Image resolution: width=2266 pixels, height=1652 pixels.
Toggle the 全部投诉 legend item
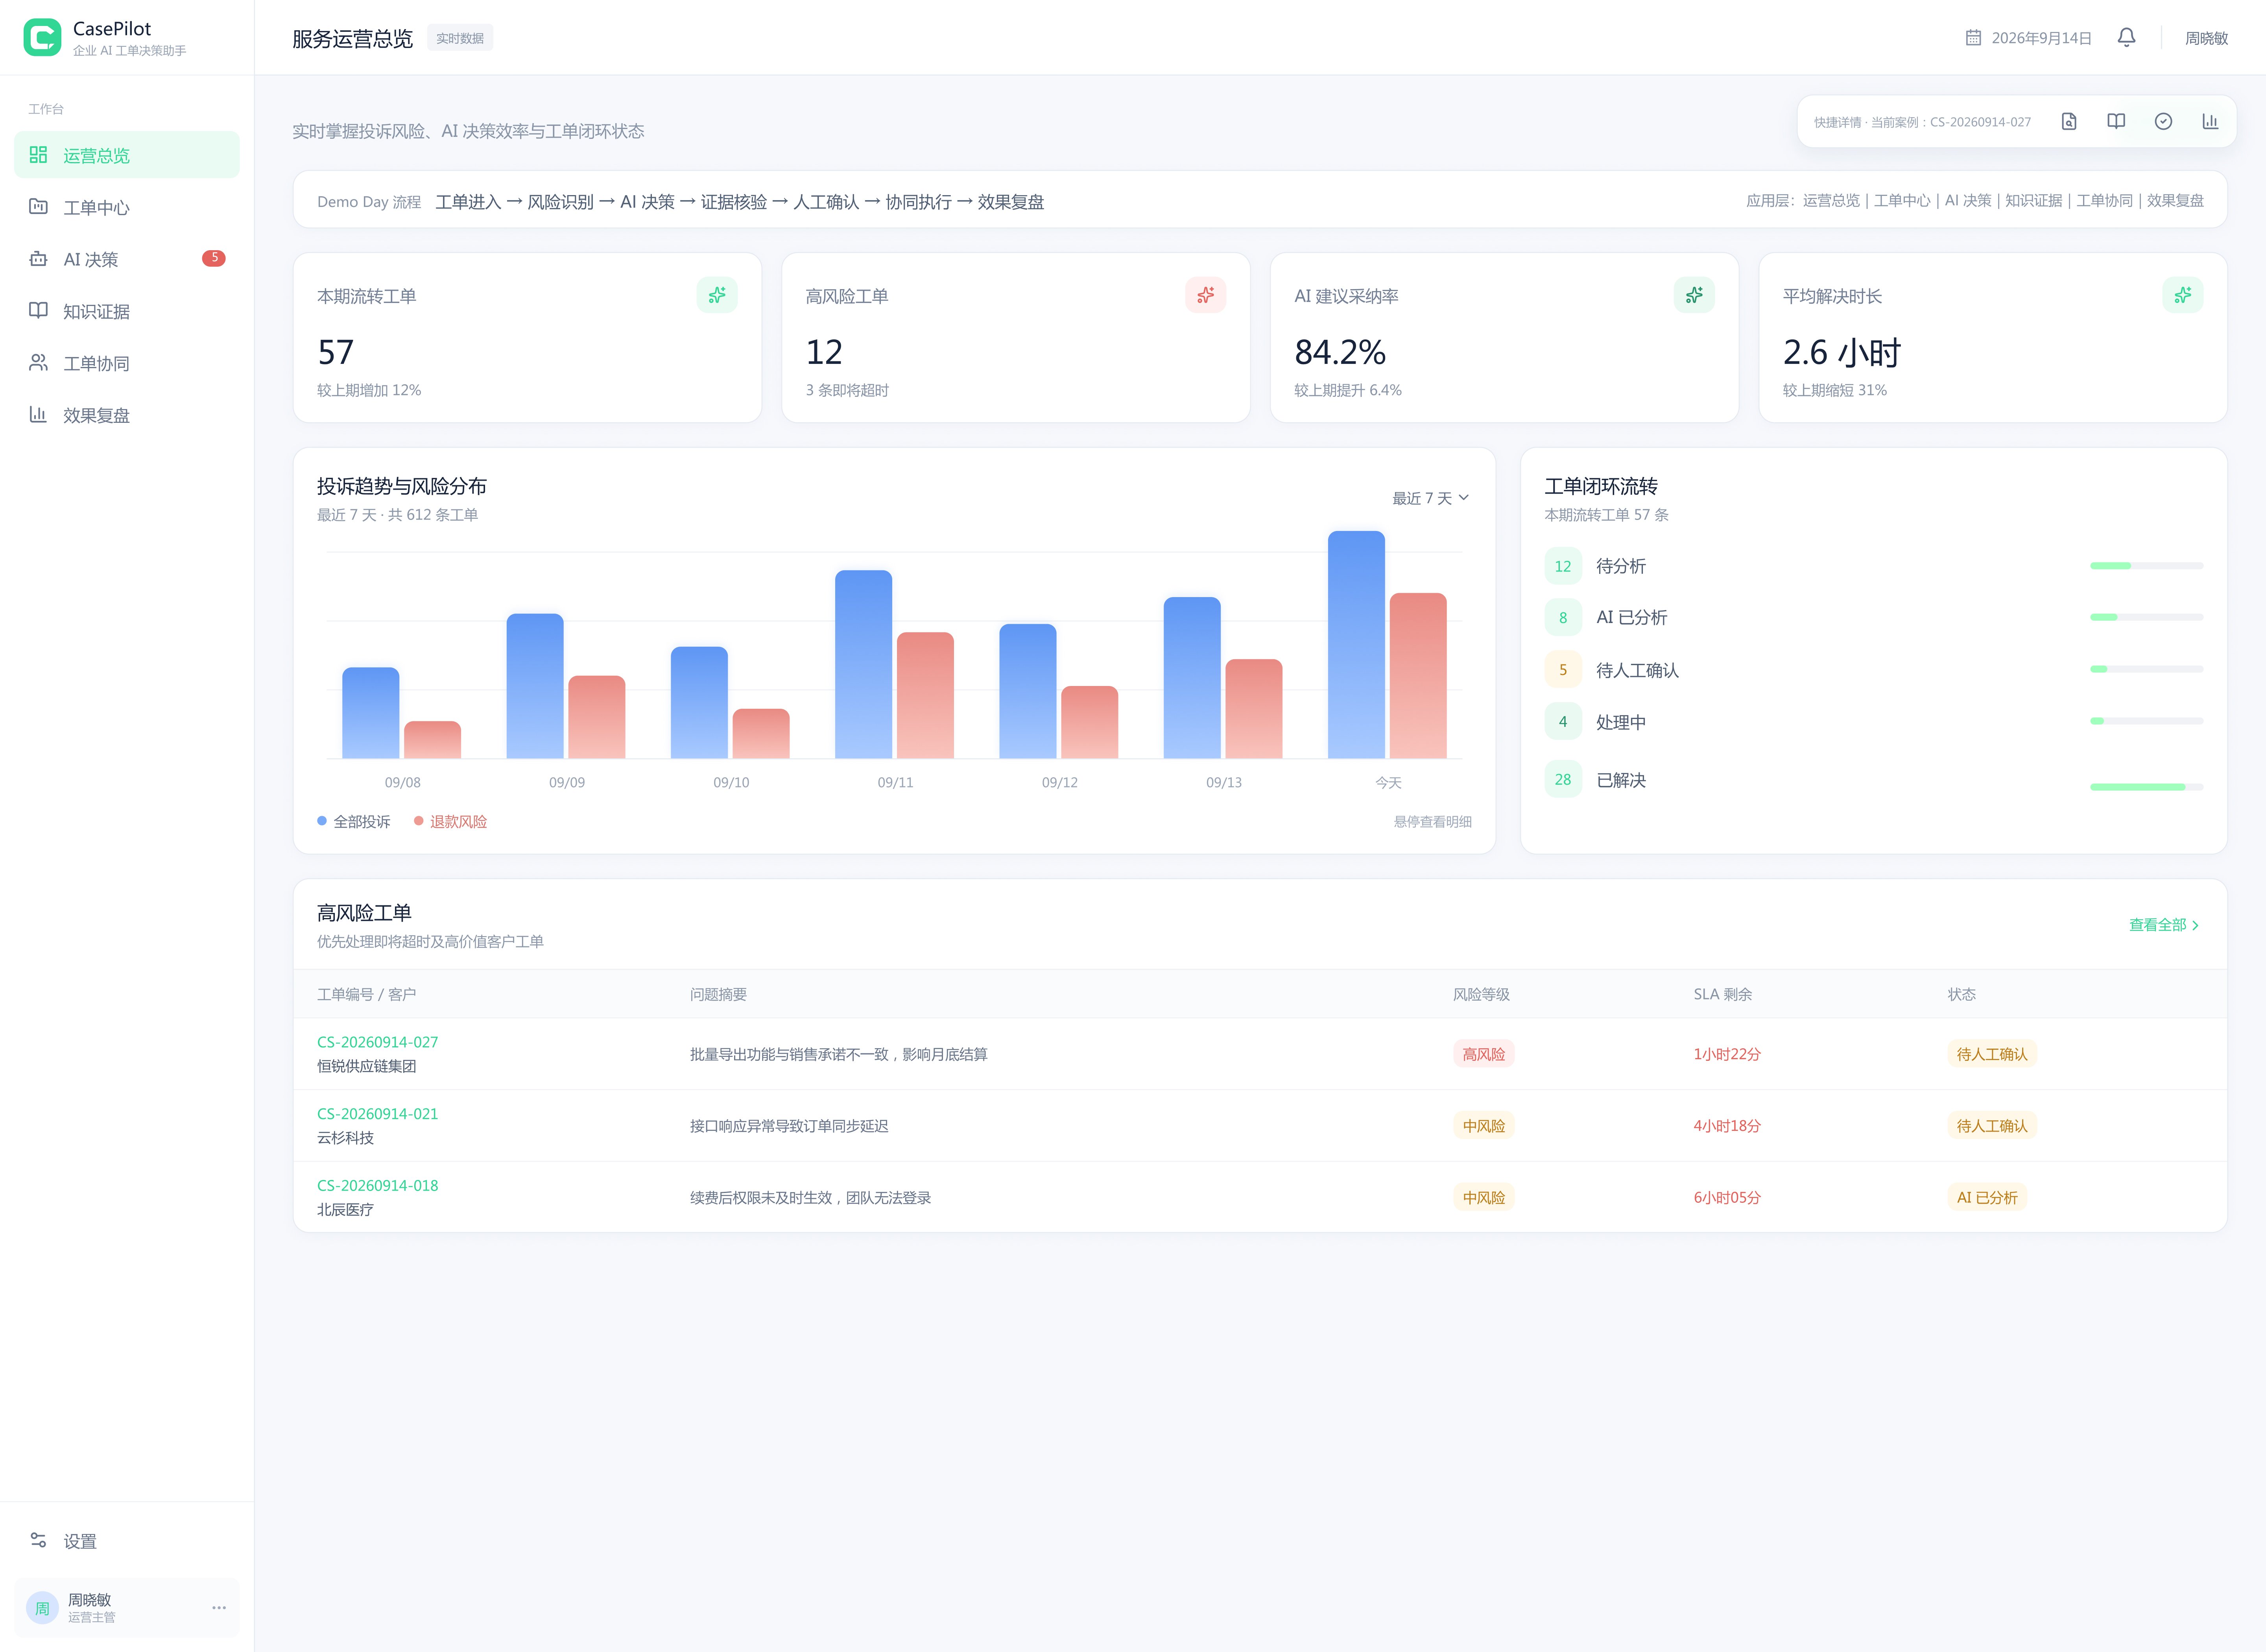coord(354,821)
